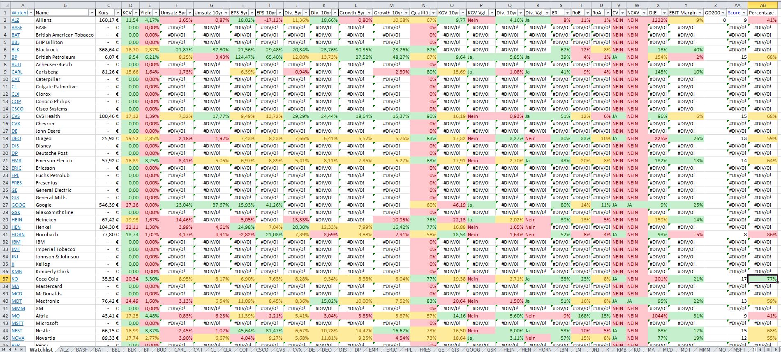Screen dimensions: 781x352
Task: Click the Blackrock price cell 368,64 €
Action: point(109,50)
